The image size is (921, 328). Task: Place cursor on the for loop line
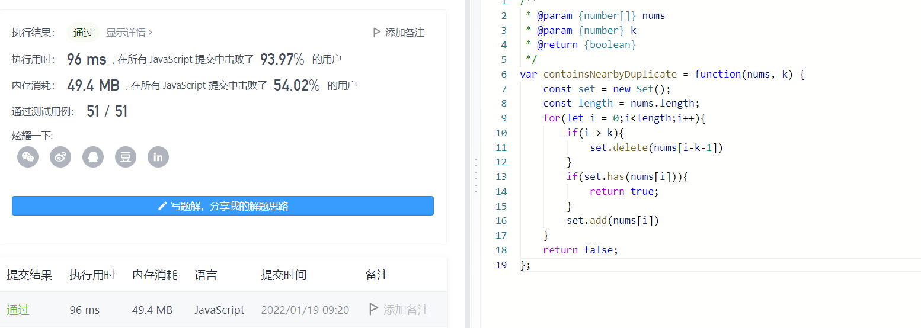point(624,118)
